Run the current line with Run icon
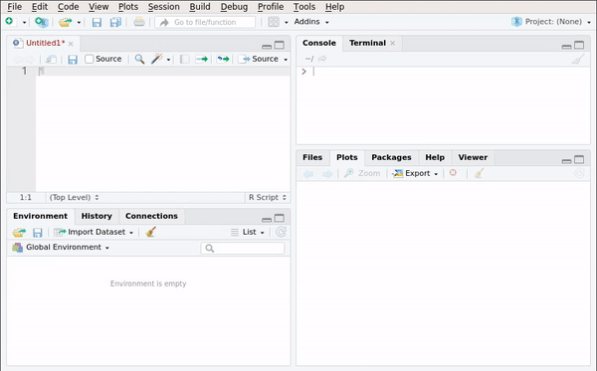The width and height of the screenshot is (597, 371). pyautogui.click(x=201, y=59)
